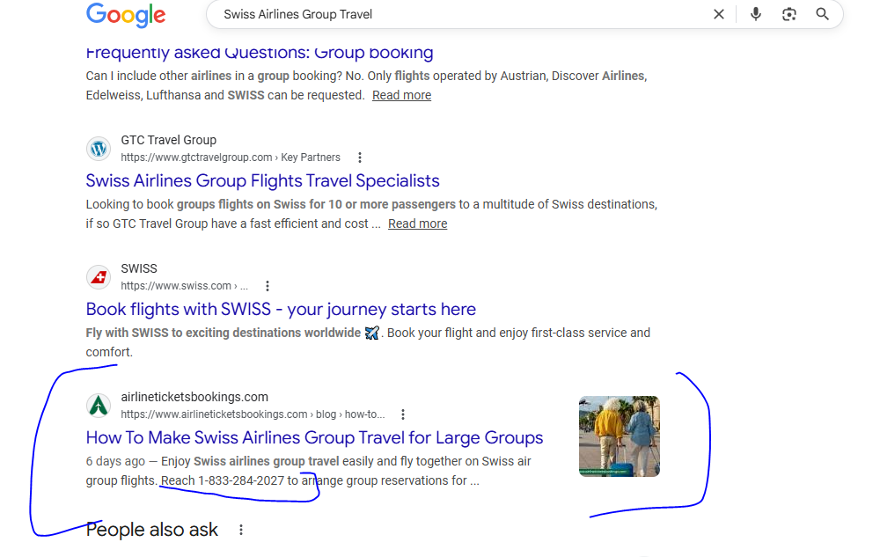Open People also ask options menu
Viewport: 880px width, 557px height.
click(241, 530)
